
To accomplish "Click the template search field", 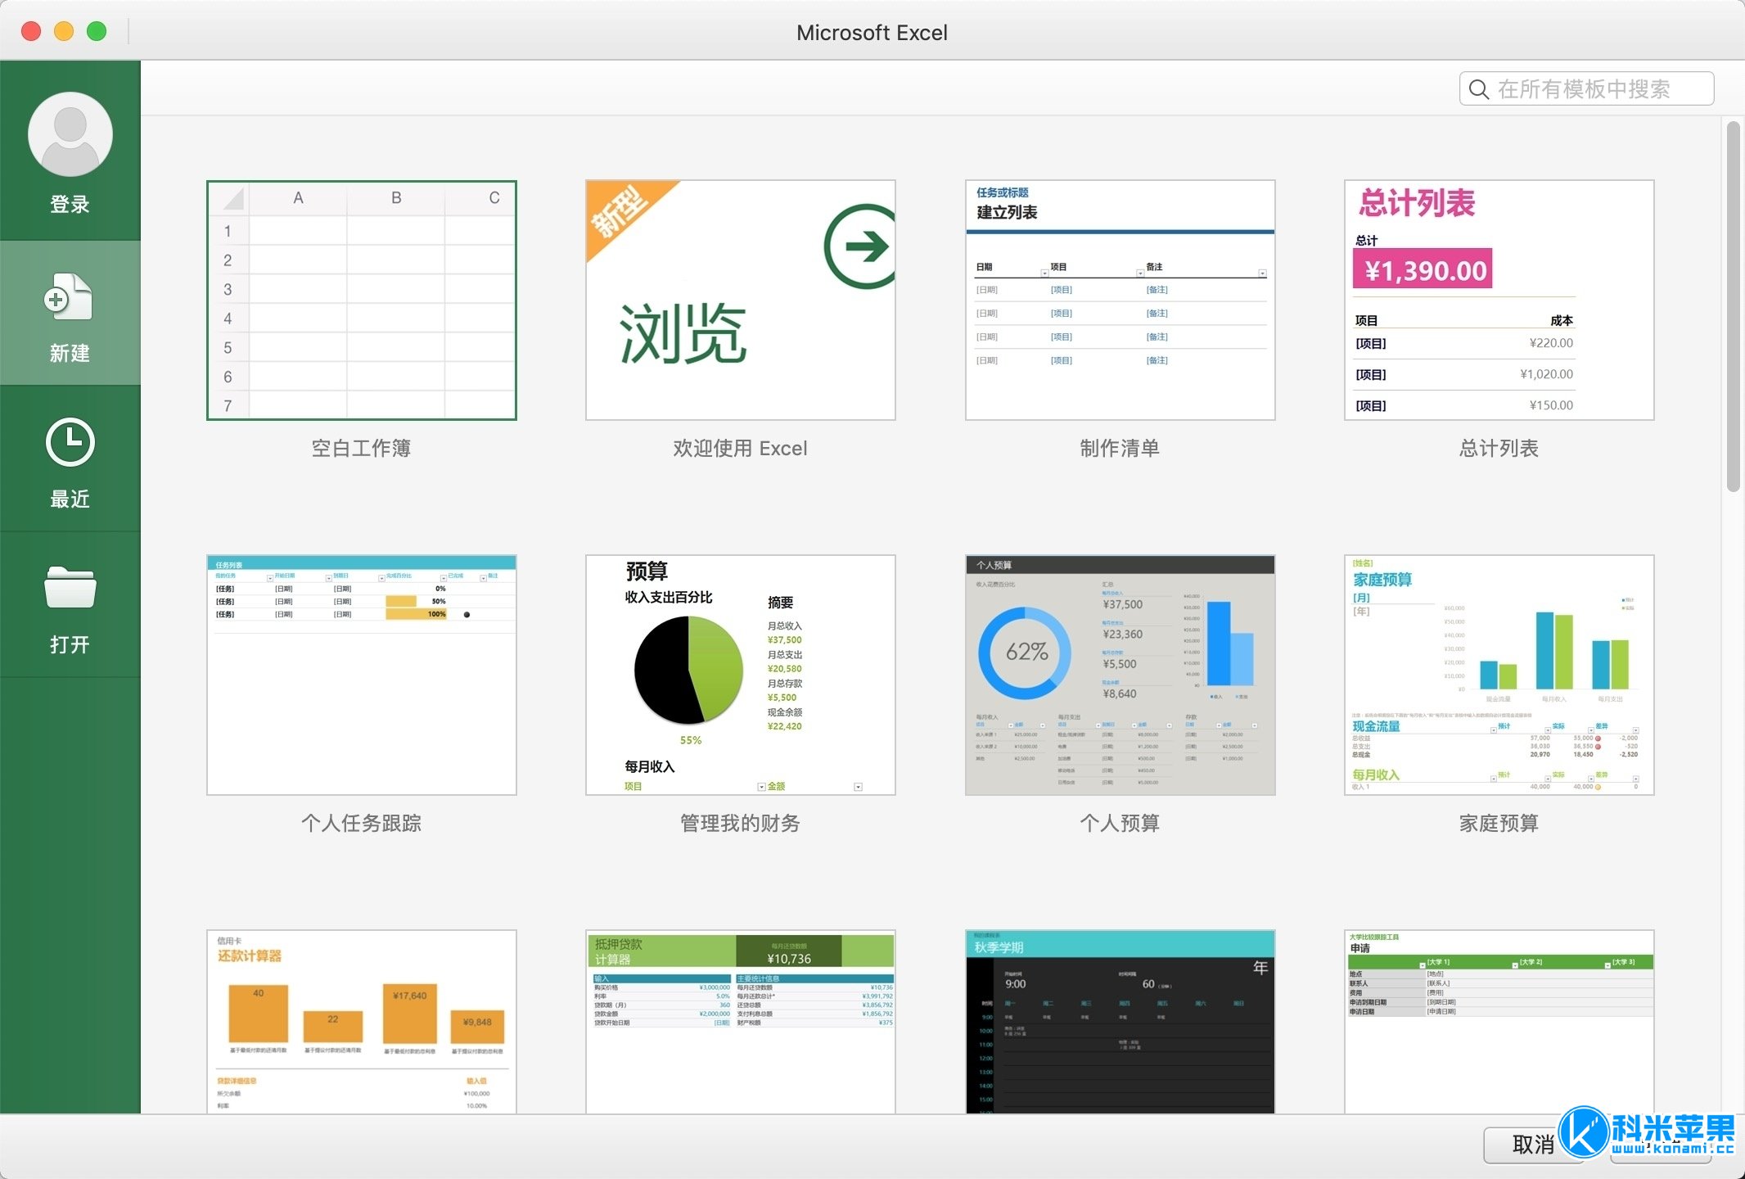I will [x=1586, y=88].
